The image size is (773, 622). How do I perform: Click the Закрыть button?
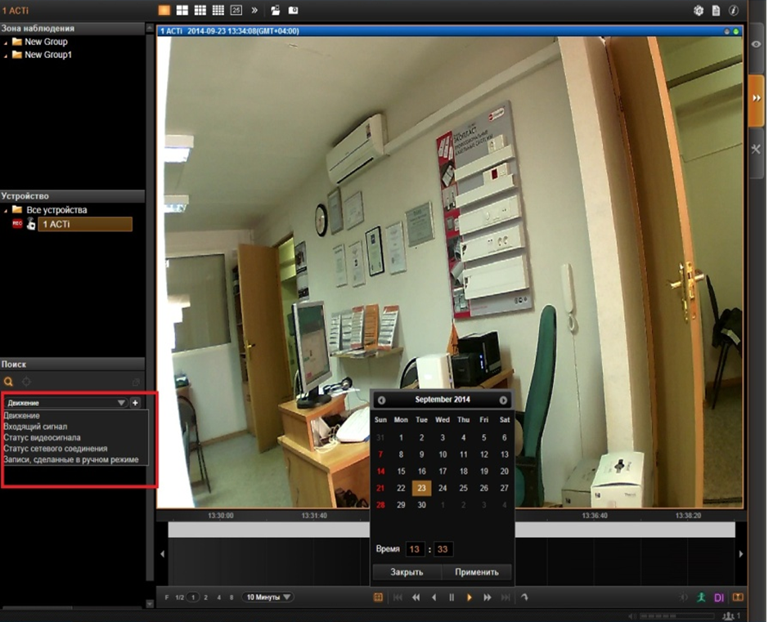407,572
